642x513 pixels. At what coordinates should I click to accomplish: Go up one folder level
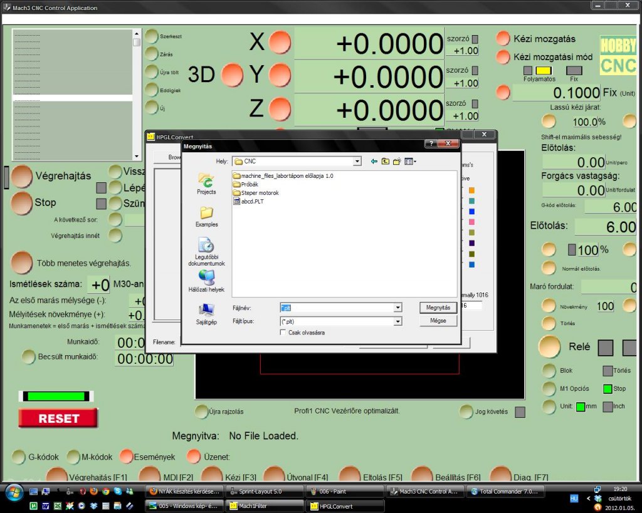point(386,162)
